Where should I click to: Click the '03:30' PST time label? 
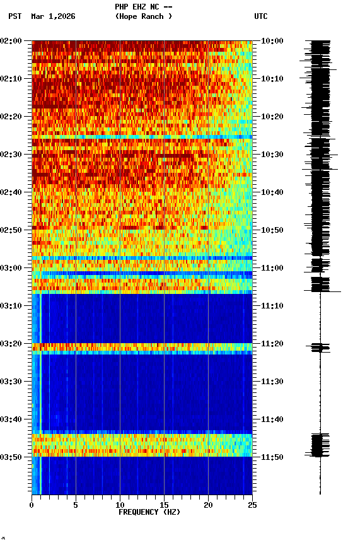[11, 382]
